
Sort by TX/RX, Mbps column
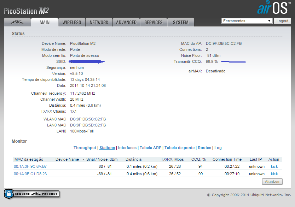(x=172, y=159)
